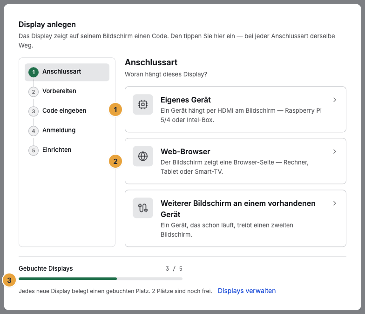This screenshot has height=314, width=365.
Task: Click the zweiten Bildschirm description text
Action: click(x=227, y=230)
